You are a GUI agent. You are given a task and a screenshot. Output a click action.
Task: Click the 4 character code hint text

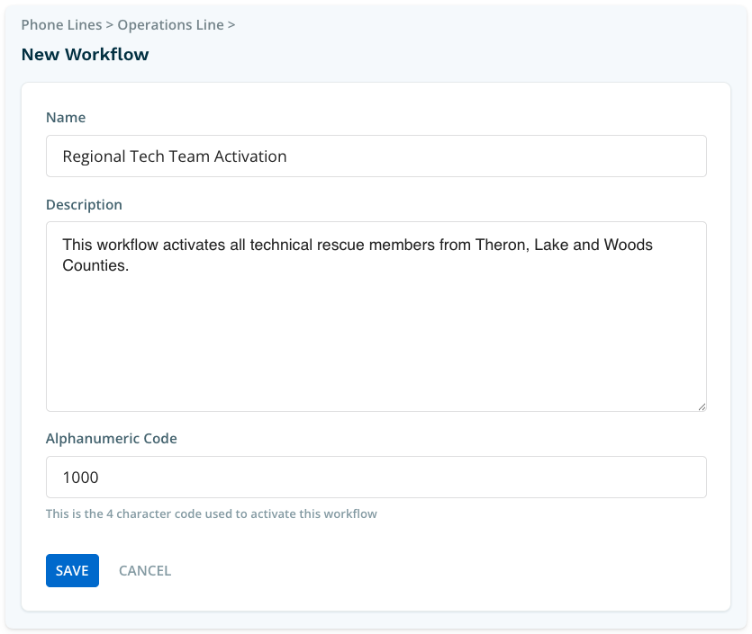click(211, 513)
